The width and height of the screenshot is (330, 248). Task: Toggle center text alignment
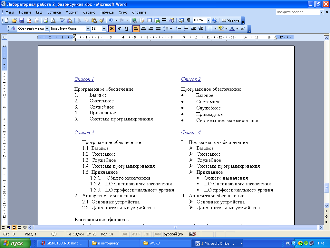[x=143, y=29]
